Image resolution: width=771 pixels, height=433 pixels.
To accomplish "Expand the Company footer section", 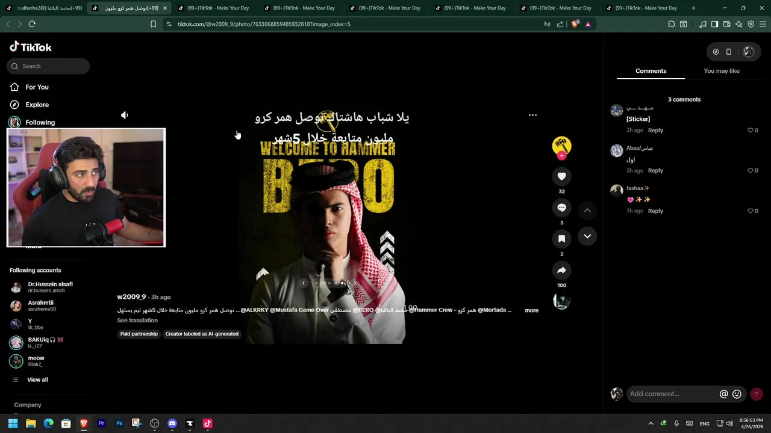I will 28,405.
